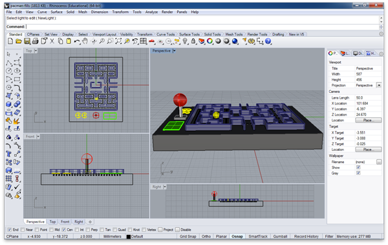Click the Print icon in toolbar

35,41
